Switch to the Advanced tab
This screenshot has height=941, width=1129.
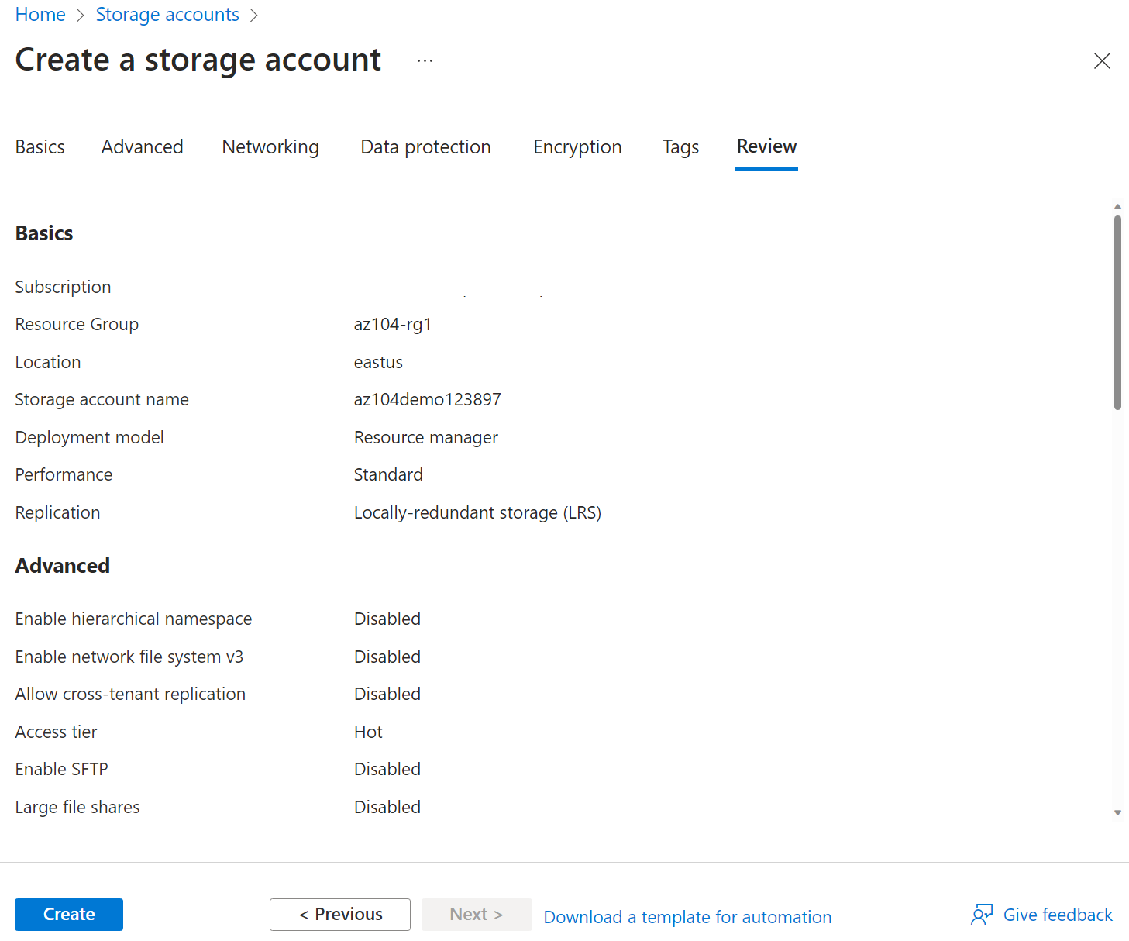coord(143,147)
